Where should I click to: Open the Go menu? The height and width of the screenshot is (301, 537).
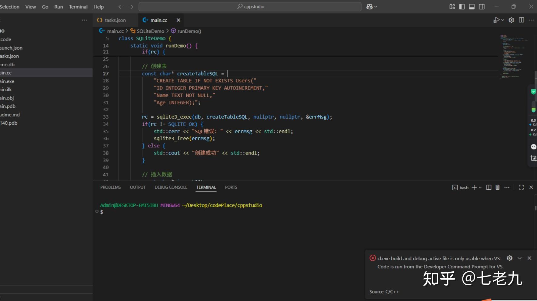click(x=45, y=7)
